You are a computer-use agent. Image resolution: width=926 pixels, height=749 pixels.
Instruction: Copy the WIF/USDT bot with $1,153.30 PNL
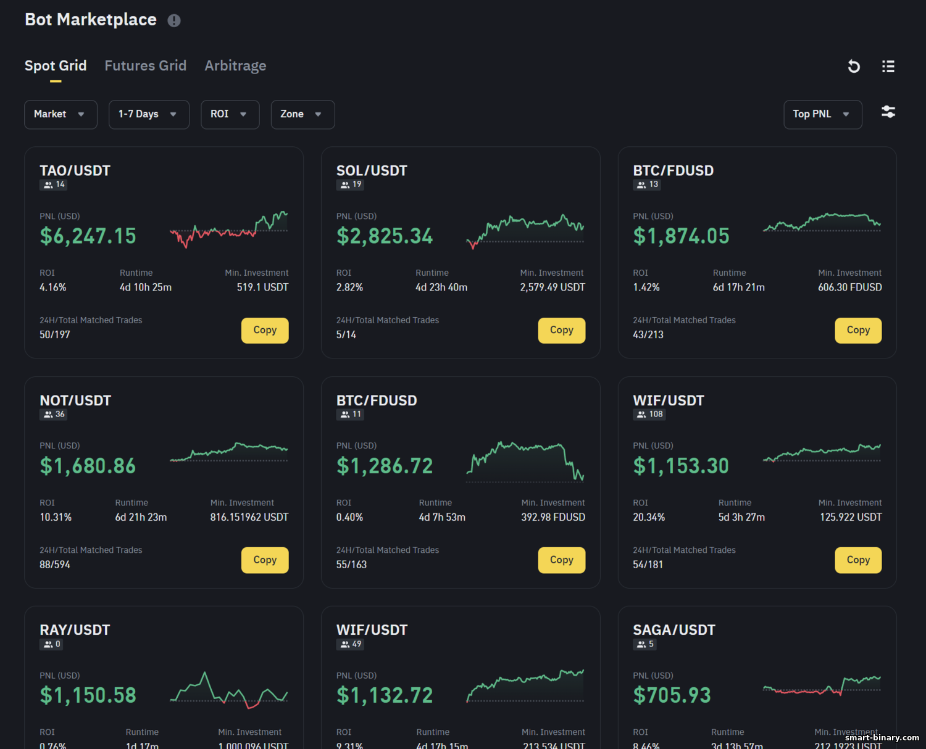tap(858, 560)
